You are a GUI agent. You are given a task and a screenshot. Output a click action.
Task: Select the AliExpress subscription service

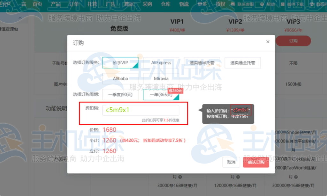tap(161, 63)
